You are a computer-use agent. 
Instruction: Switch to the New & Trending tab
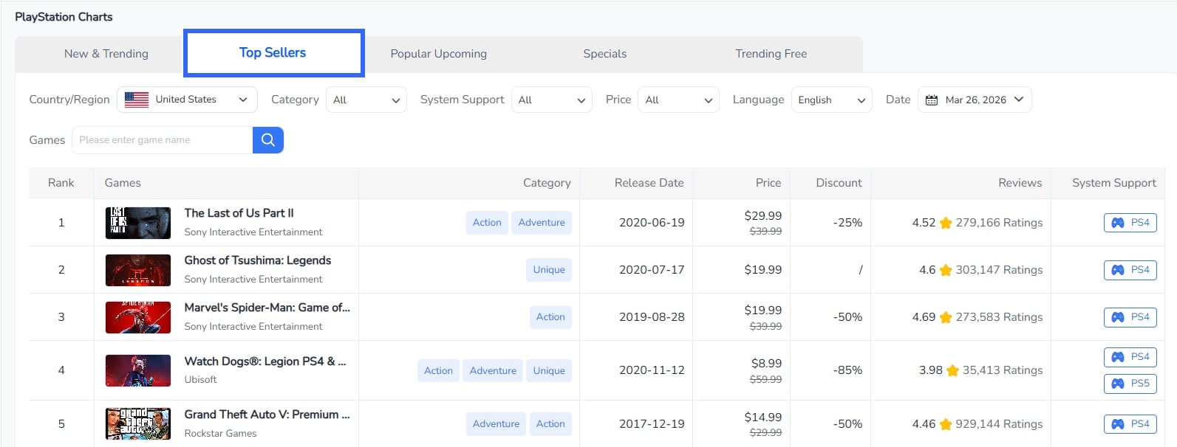[x=106, y=54]
